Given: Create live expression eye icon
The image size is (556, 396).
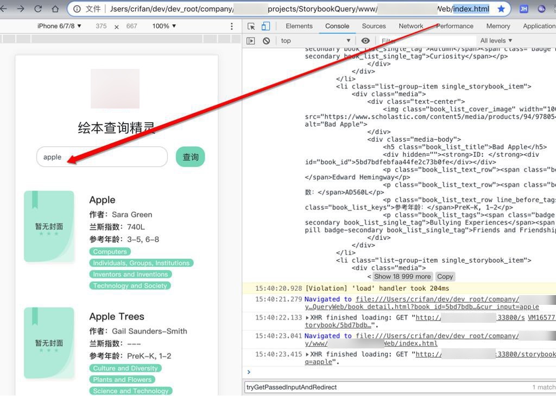Looking at the screenshot, I should tap(365, 41).
